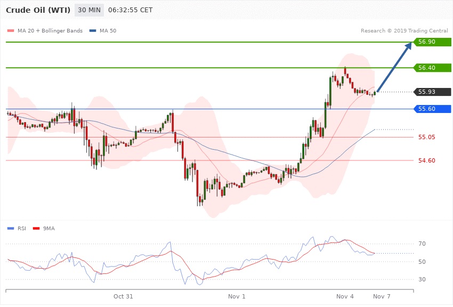
Task: Click the Research © 2019 Trading Central text
Action: (404, 30)
